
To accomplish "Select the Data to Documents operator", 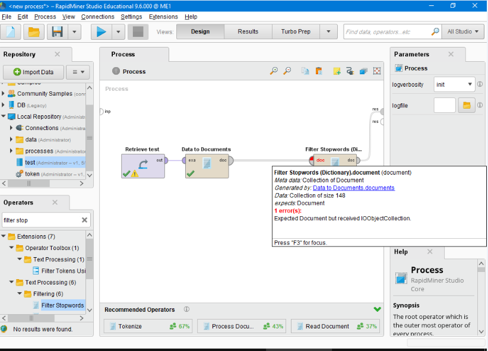I will pos(207,166).
